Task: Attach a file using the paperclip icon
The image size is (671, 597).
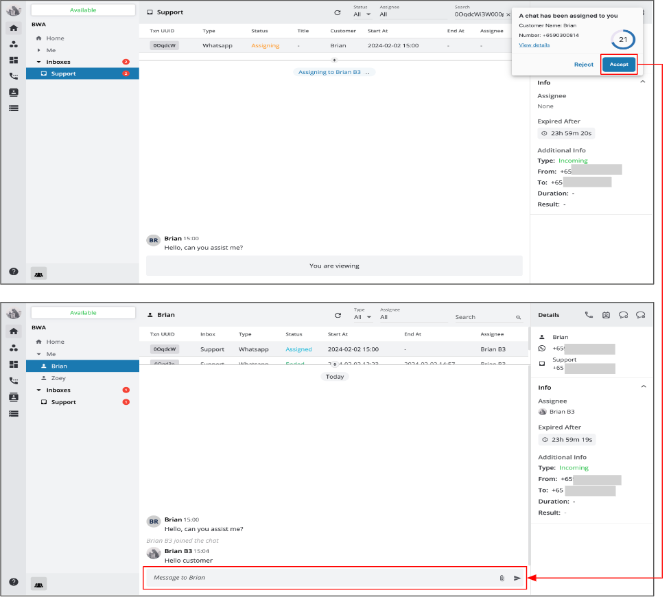Action: (502, 578)
